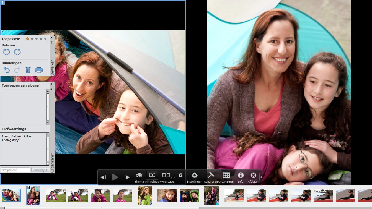Select filmstrip thumbnail numbered 1
372x209 pixels.
click(x=11, y=195)
